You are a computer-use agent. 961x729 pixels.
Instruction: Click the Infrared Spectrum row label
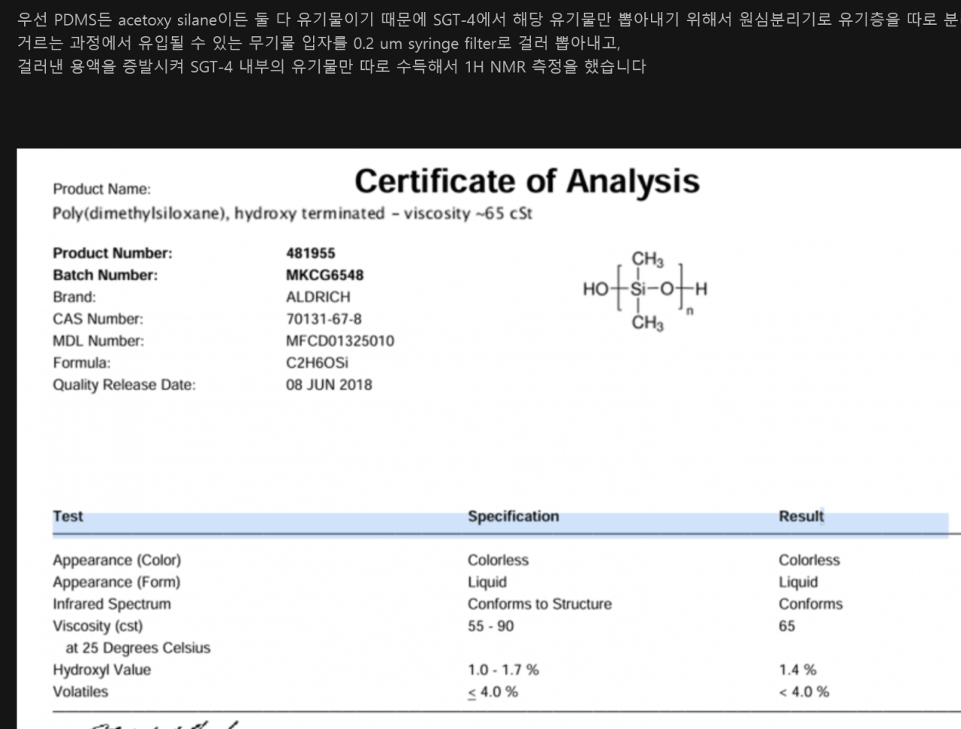pos(111,604)
